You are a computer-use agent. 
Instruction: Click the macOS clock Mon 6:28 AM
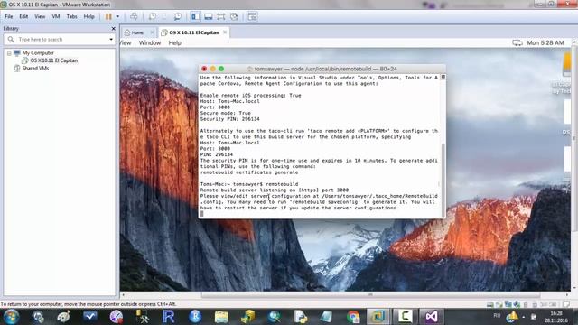545,42
